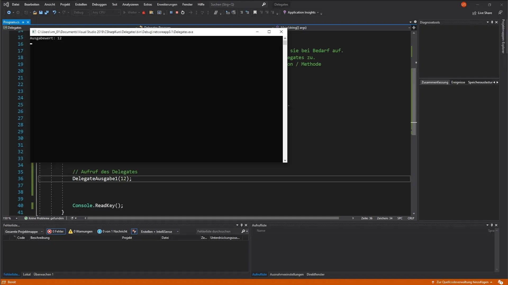Open the Analysieren menu

[130, 4]
